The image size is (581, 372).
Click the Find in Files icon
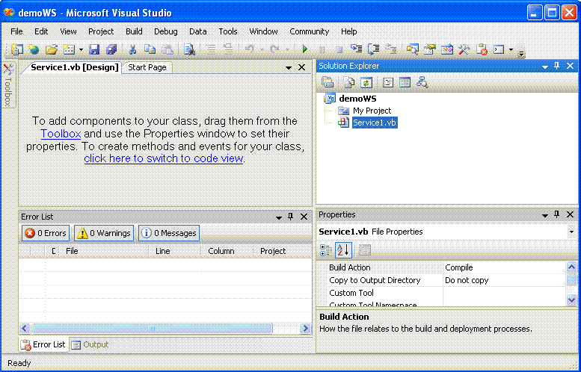[189, 49]
